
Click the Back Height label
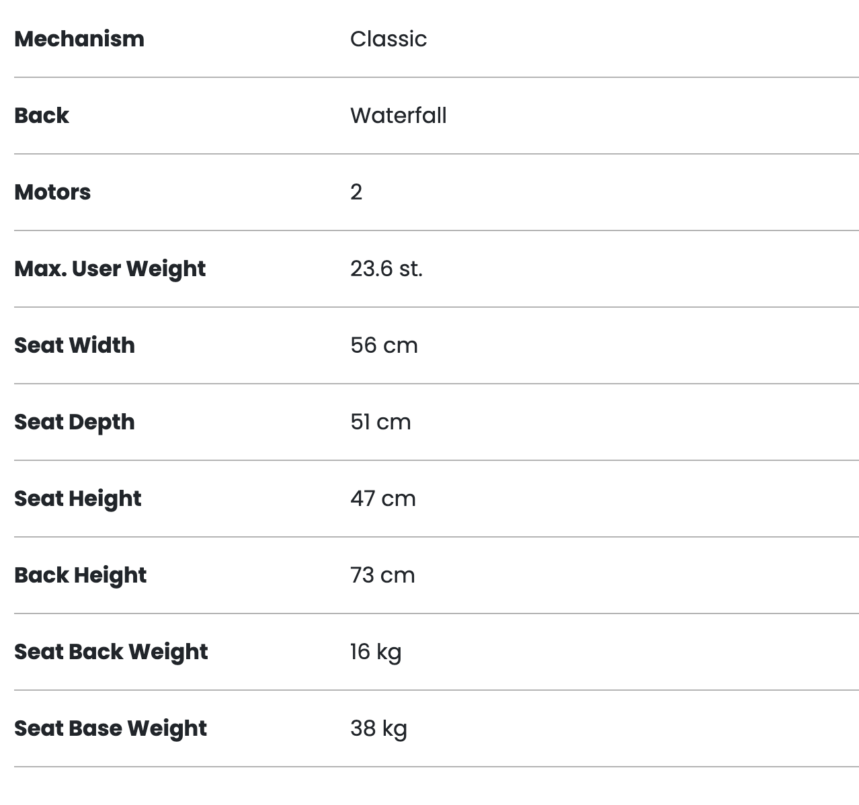pos(81,575)
